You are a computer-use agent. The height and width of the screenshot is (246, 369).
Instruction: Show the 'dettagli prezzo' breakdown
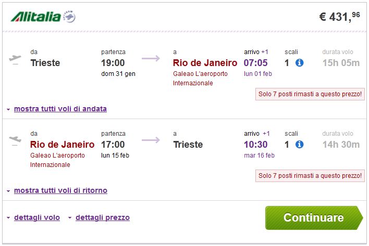tap(102, 217)
